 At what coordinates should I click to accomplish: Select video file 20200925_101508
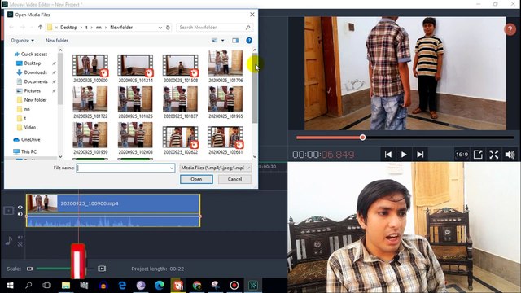181,68
